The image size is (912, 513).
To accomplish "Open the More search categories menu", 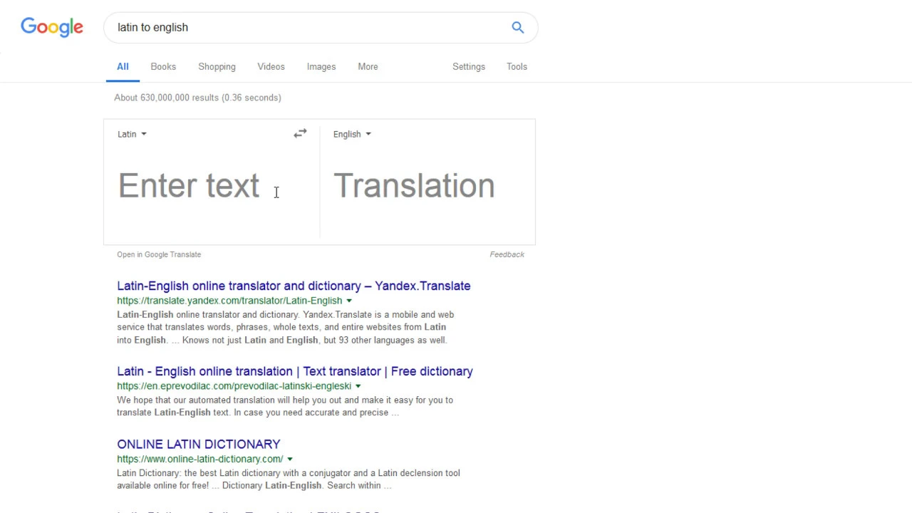I will pyautogui.click(x=368, y=66).
